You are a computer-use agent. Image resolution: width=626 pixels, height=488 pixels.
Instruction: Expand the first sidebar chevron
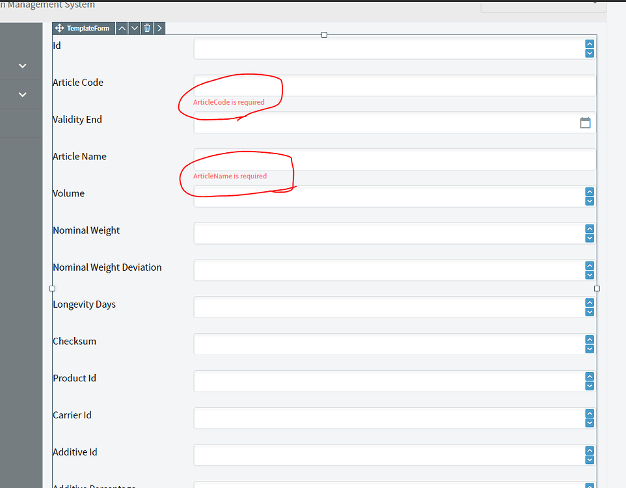click(21, 65)
